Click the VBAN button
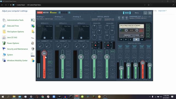 [127, 13]
